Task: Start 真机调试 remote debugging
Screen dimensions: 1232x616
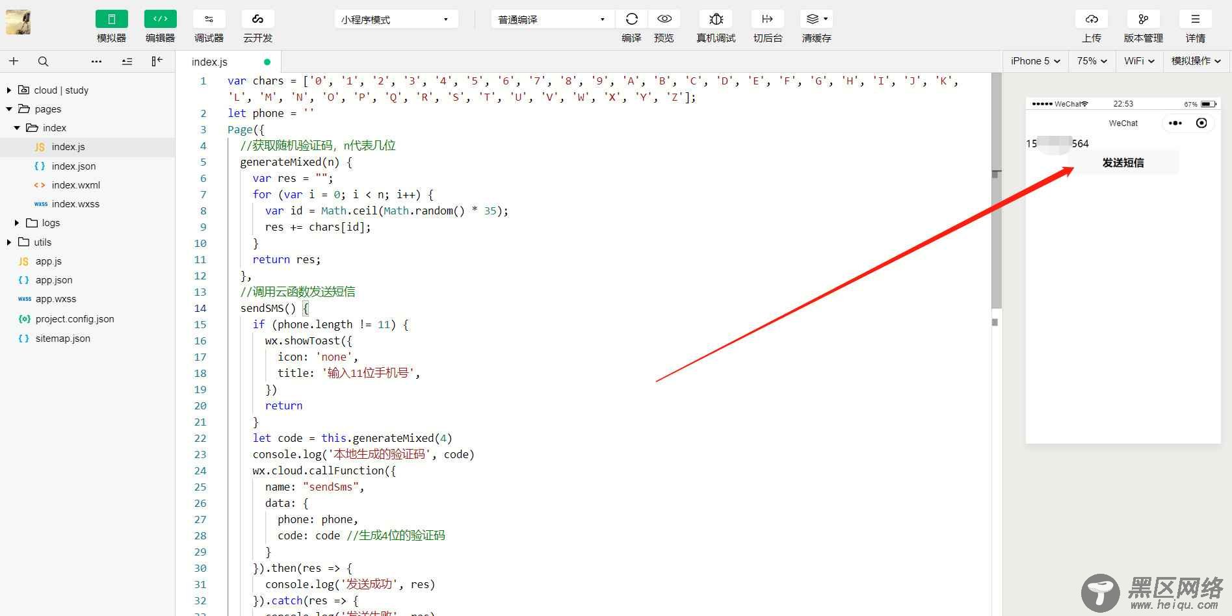Action: point(716,19)
